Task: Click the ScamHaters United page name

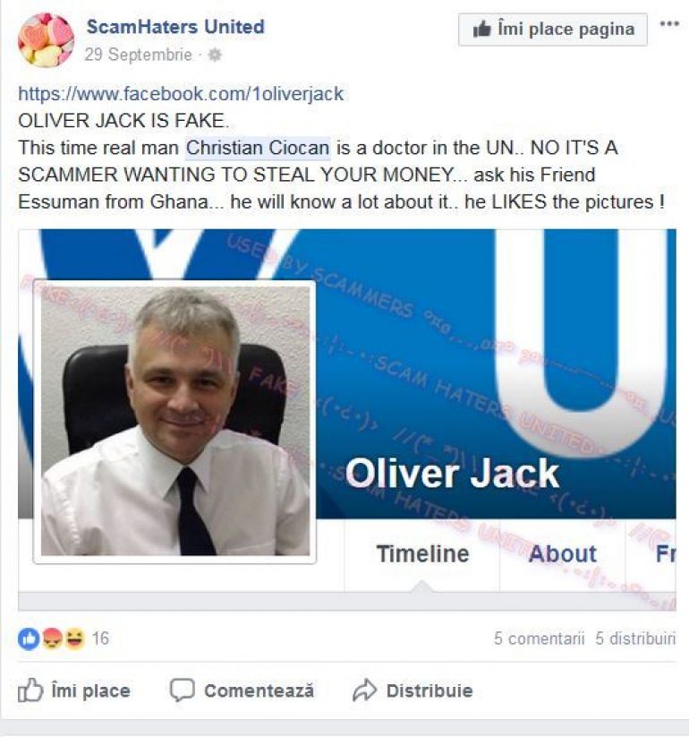Action: click(x=175, y=26)
